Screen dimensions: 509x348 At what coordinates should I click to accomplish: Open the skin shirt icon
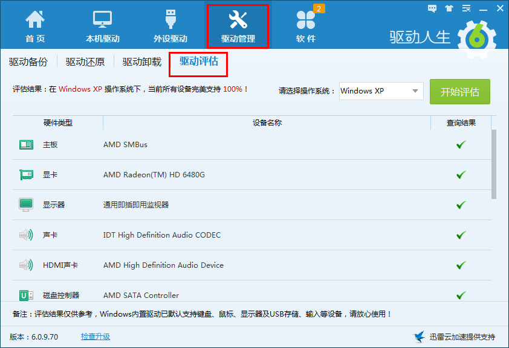449,8
